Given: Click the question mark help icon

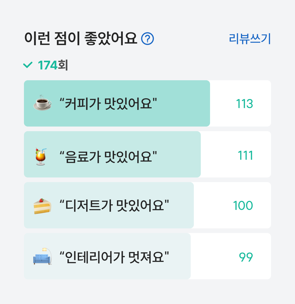Looking at the screenshot, I should [x=147, y=39].
